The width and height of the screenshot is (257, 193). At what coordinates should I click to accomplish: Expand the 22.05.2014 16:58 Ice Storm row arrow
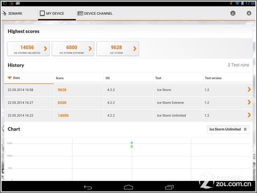(x=249, y=89)
